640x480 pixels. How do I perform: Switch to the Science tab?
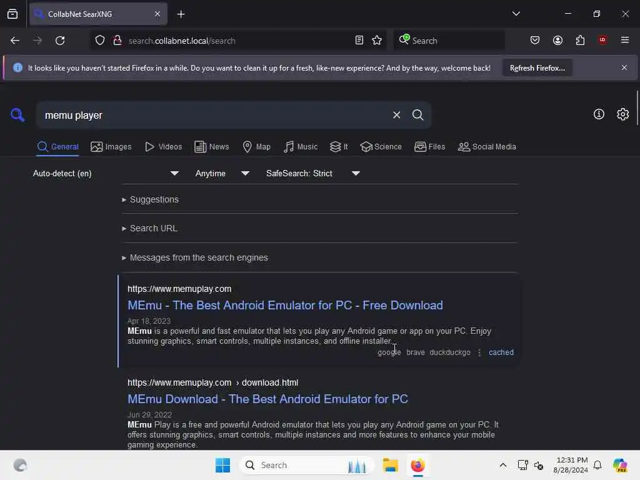381,147
